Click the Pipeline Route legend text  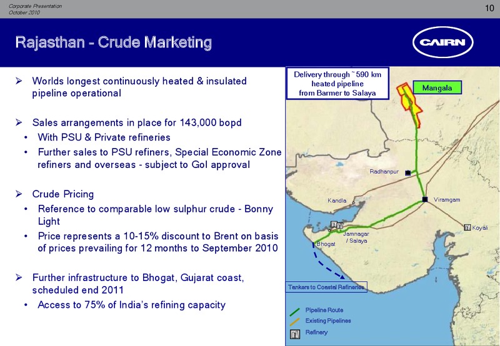(x=324, y=310)
